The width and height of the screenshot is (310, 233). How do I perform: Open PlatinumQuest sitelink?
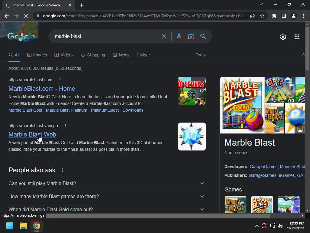tap(105, 110)
